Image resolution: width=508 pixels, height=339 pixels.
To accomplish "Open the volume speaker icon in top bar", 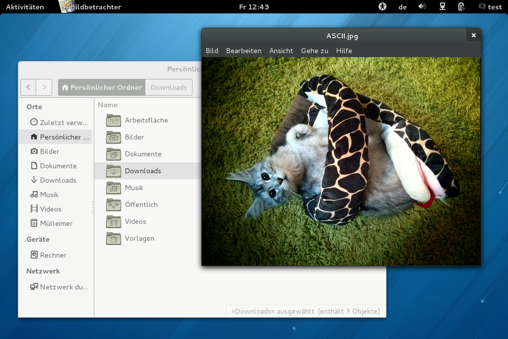I will (x=422, y=6).
